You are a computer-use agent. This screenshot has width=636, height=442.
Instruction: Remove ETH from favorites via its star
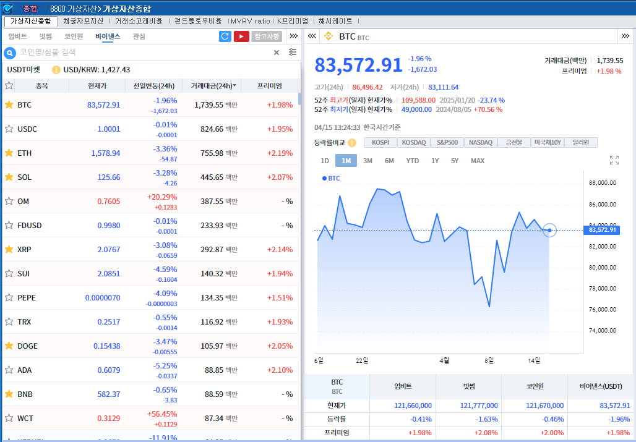tap(9, 153)
